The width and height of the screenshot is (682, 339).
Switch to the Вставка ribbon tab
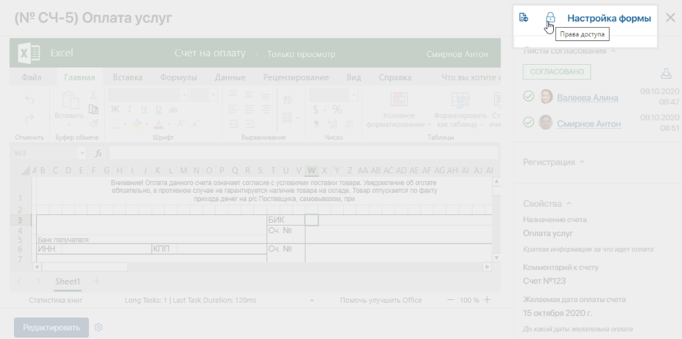(127, 77)
